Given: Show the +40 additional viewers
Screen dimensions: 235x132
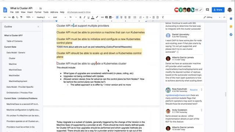Looking at the screenshot, I should (196, 10).
